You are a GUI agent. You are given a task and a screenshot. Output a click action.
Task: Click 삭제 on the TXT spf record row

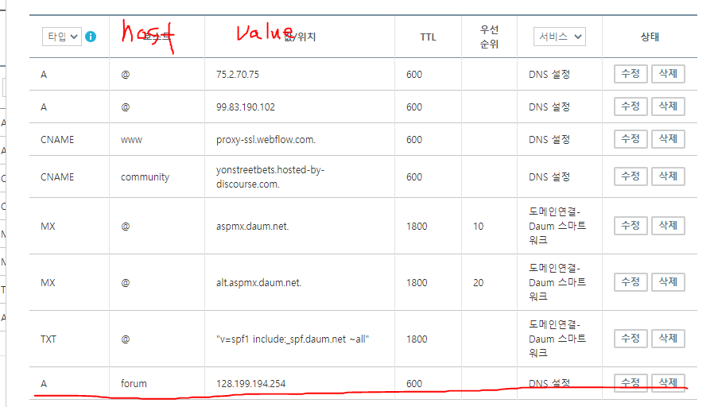pos(668,339)
